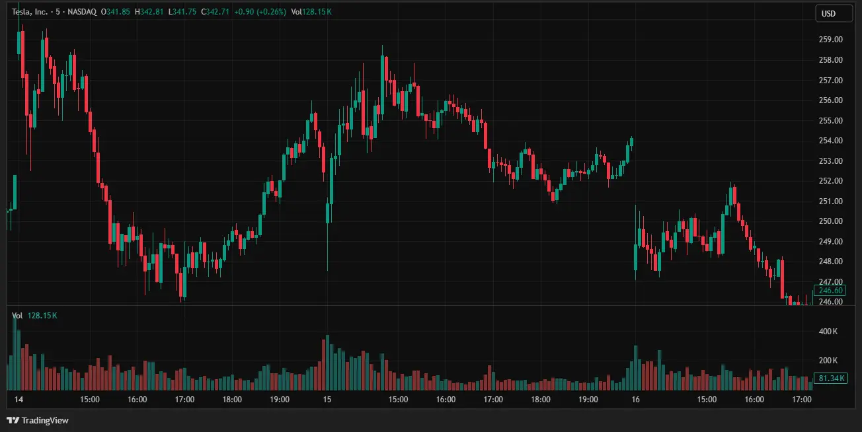Select the low value L341.75
Image resolution: width=862 pixels, height=432 pixels.
click(x=182, y=12)
